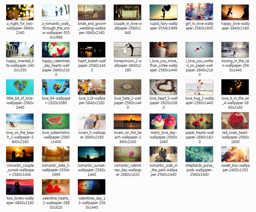Click the filename 'love_84-wallpaper-1920x1080'

tap(56, 101)
